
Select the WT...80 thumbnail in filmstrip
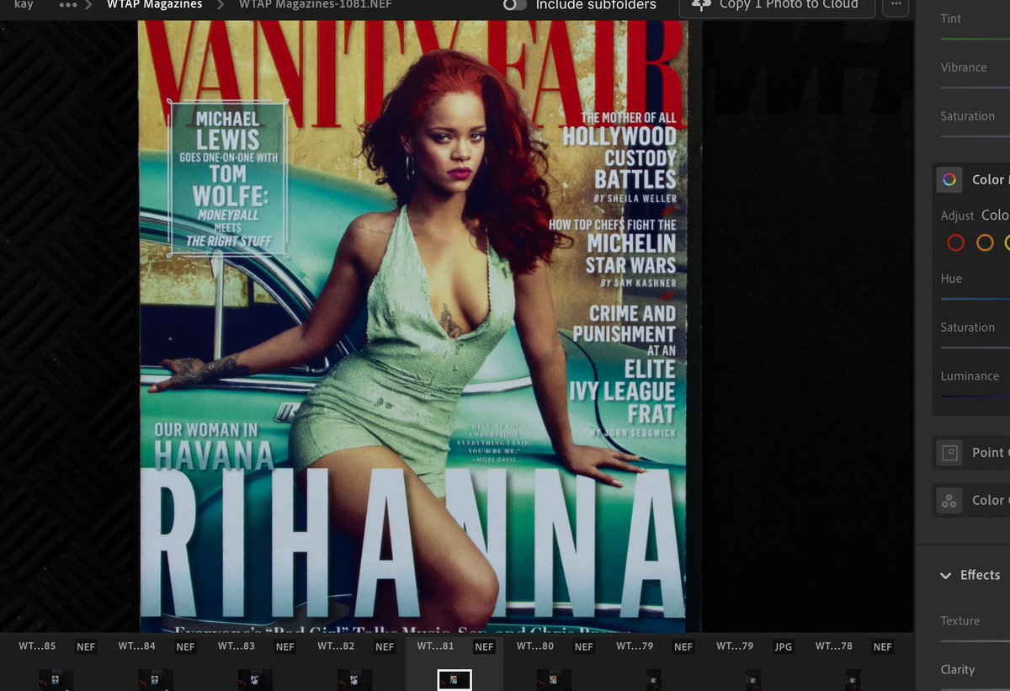tap(554, 680)
